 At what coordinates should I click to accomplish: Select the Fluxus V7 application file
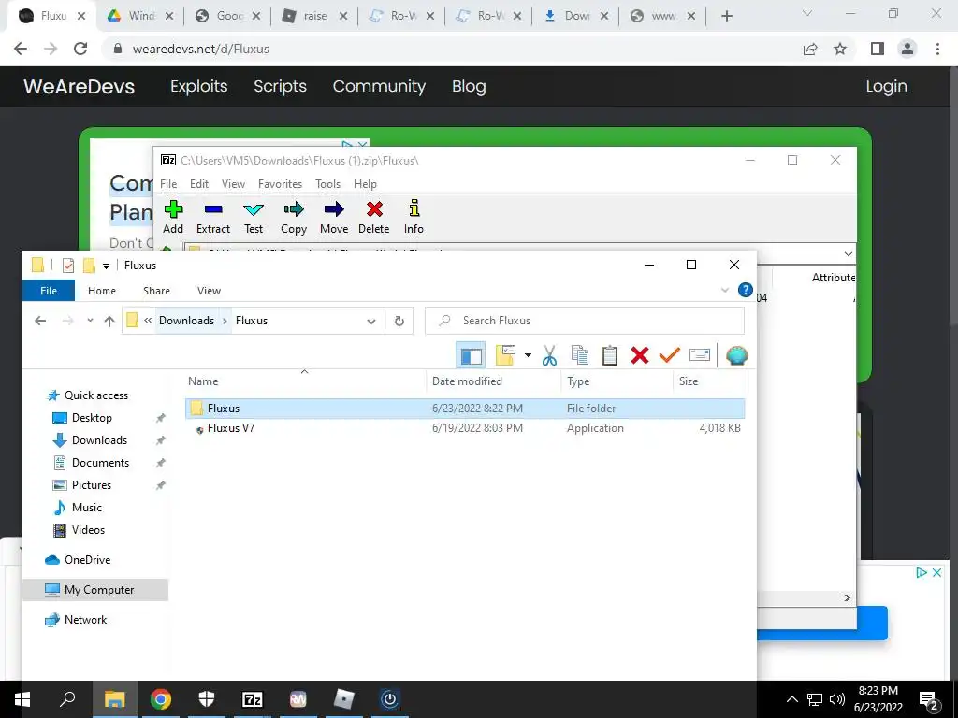[465, 428]
